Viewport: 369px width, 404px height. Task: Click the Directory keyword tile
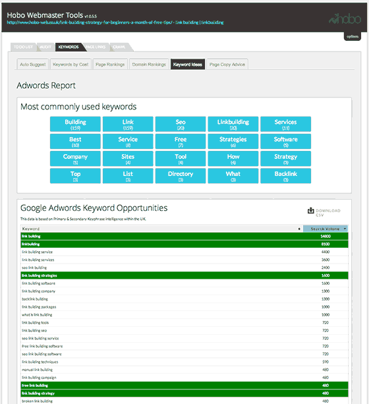click(181, 176)
